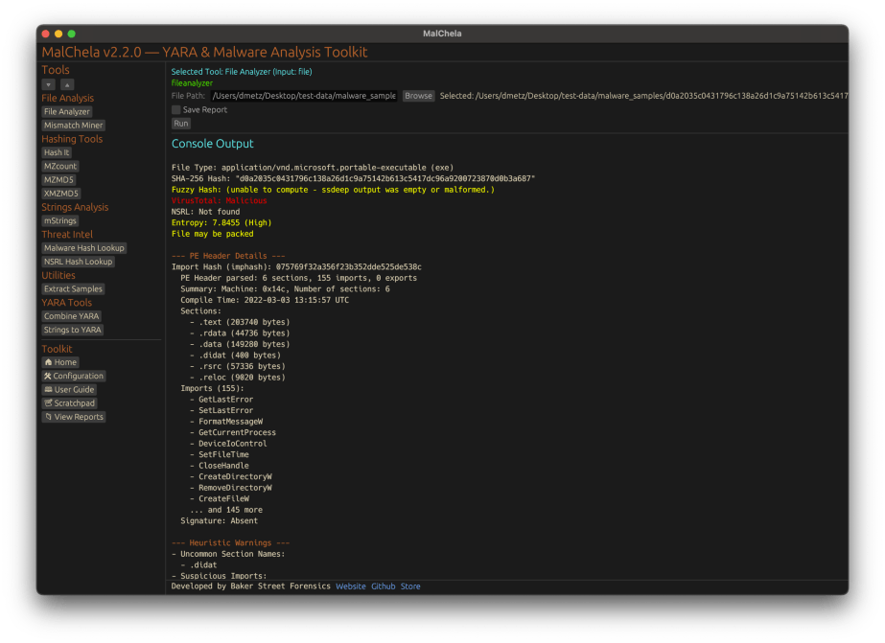Image resolution: width=885 pixels, height=643 pixels.
Task: Click the green macOS zoom window button
Action: (x=71, y=34)
